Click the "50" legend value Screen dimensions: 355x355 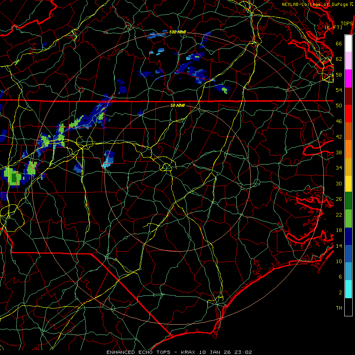click(x=339, y=106)
